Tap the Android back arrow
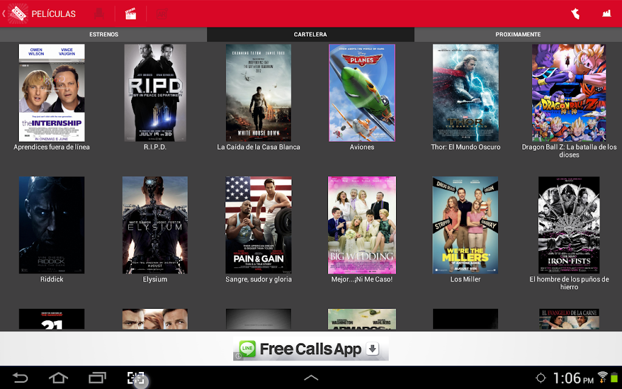 pyautogui.click(x=20, y=377)
